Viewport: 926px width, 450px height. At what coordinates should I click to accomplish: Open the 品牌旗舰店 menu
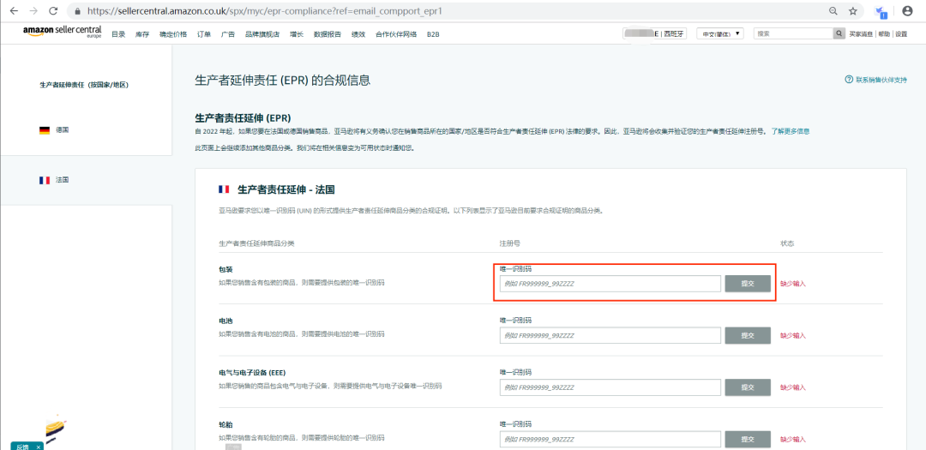[262, 34]
